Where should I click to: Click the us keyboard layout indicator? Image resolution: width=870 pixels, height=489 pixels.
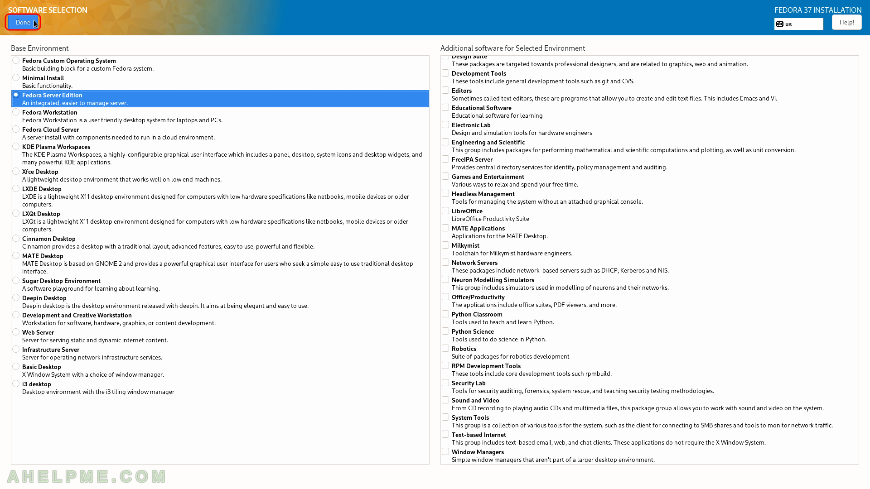coord(798,24)
